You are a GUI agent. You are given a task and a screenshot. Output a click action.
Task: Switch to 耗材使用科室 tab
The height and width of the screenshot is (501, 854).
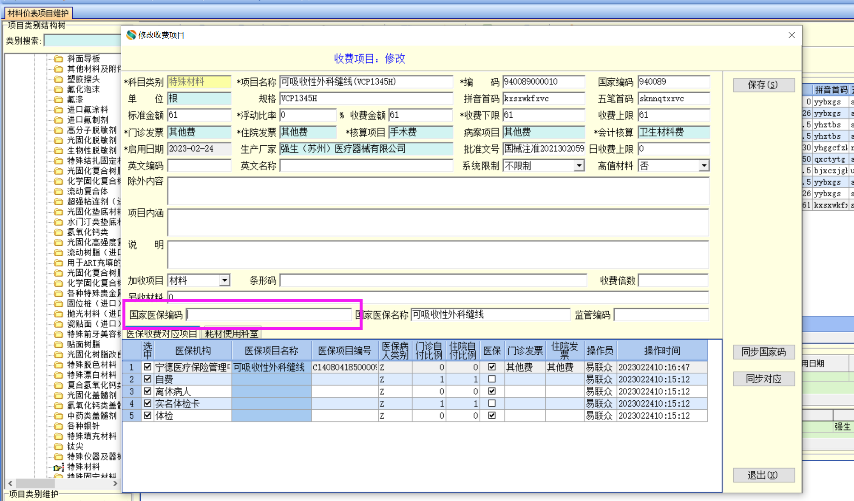point(232,334)
